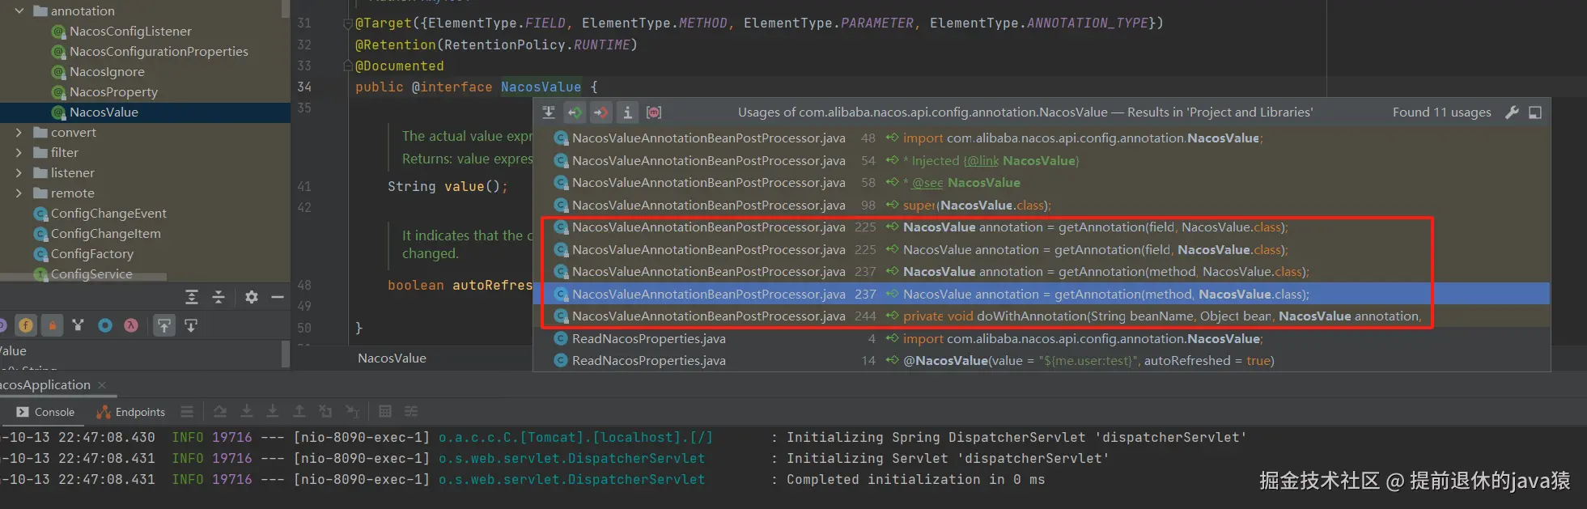
Task: Click Step Into debugger icon
Action: pos(246,412)
